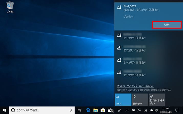183x114 pixels.
Task: Open Microsoft Store from the taskbar
Action: point(103,110)
